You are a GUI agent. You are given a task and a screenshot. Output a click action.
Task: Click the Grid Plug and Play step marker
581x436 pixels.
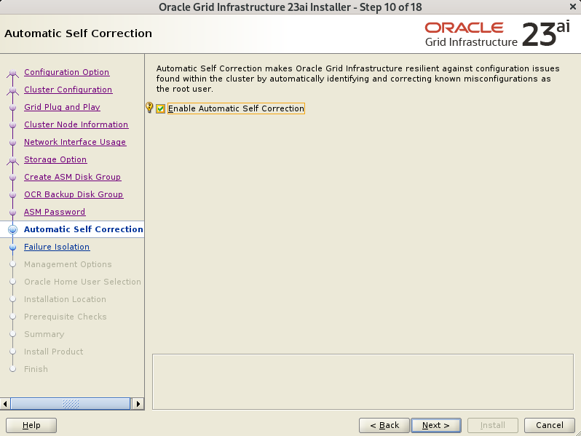click(12, 108)
